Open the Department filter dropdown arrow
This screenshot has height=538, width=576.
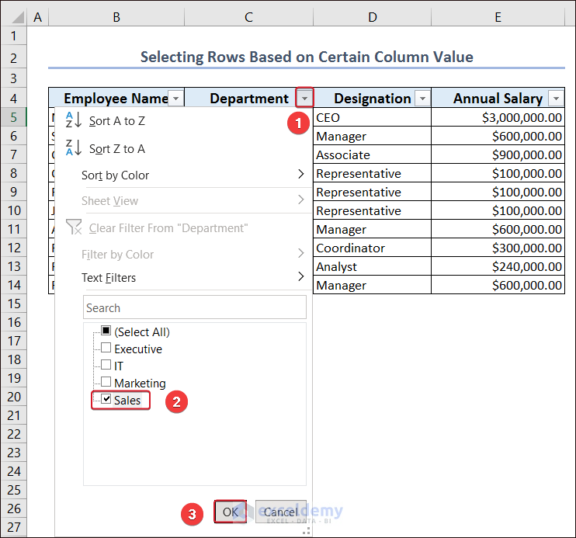pos(305,98)
